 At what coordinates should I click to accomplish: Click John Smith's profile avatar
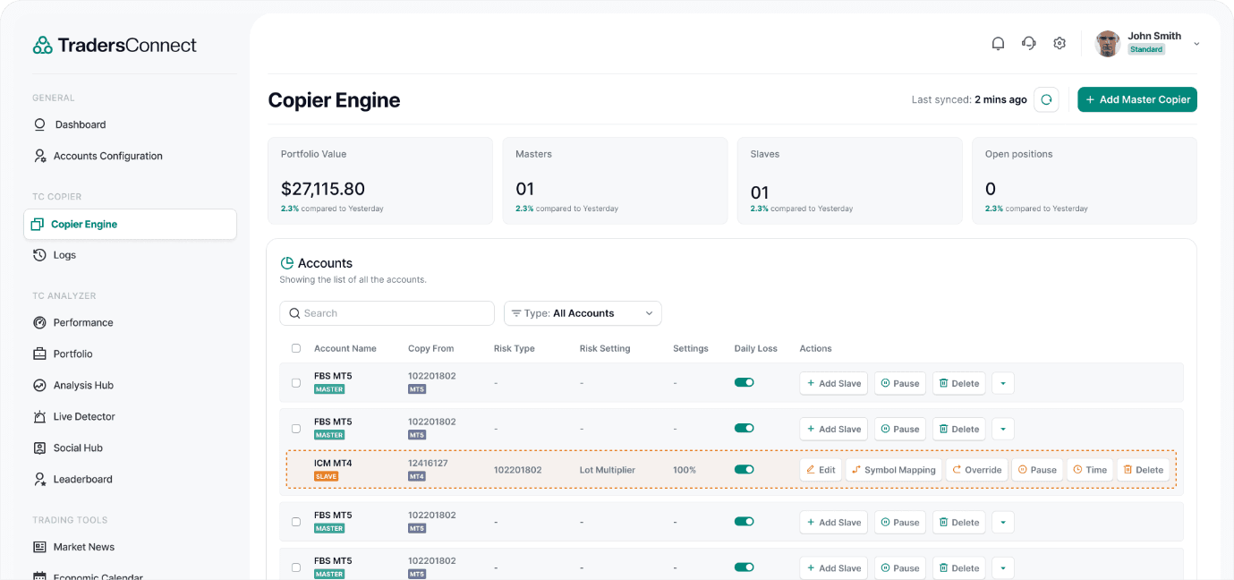[1108, 44]
